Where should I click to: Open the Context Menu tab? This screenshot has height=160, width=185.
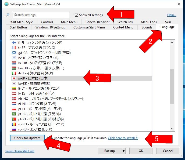point(123,27)
